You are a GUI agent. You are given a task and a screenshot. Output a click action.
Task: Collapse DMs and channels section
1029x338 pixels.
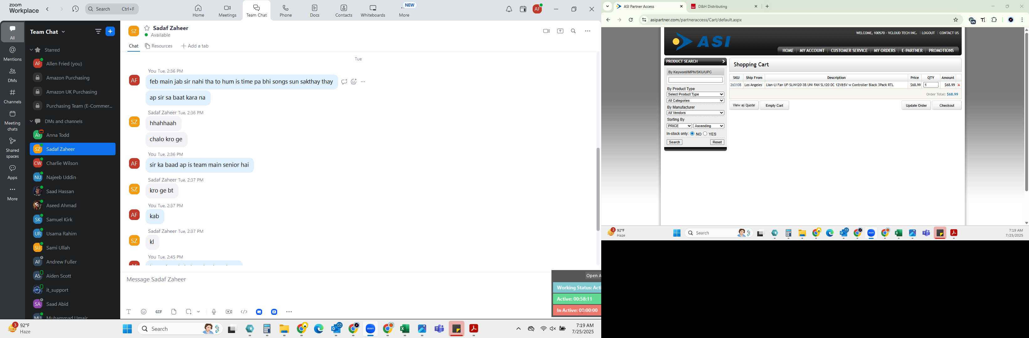(x=31, y=121)
